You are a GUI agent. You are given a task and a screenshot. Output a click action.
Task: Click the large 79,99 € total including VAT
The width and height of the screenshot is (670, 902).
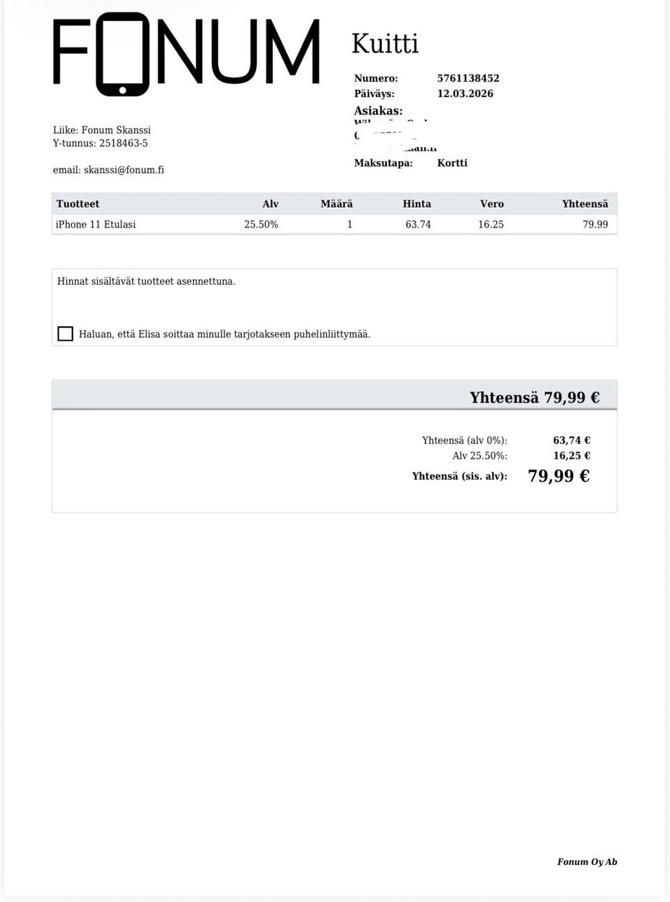point(558,476)
